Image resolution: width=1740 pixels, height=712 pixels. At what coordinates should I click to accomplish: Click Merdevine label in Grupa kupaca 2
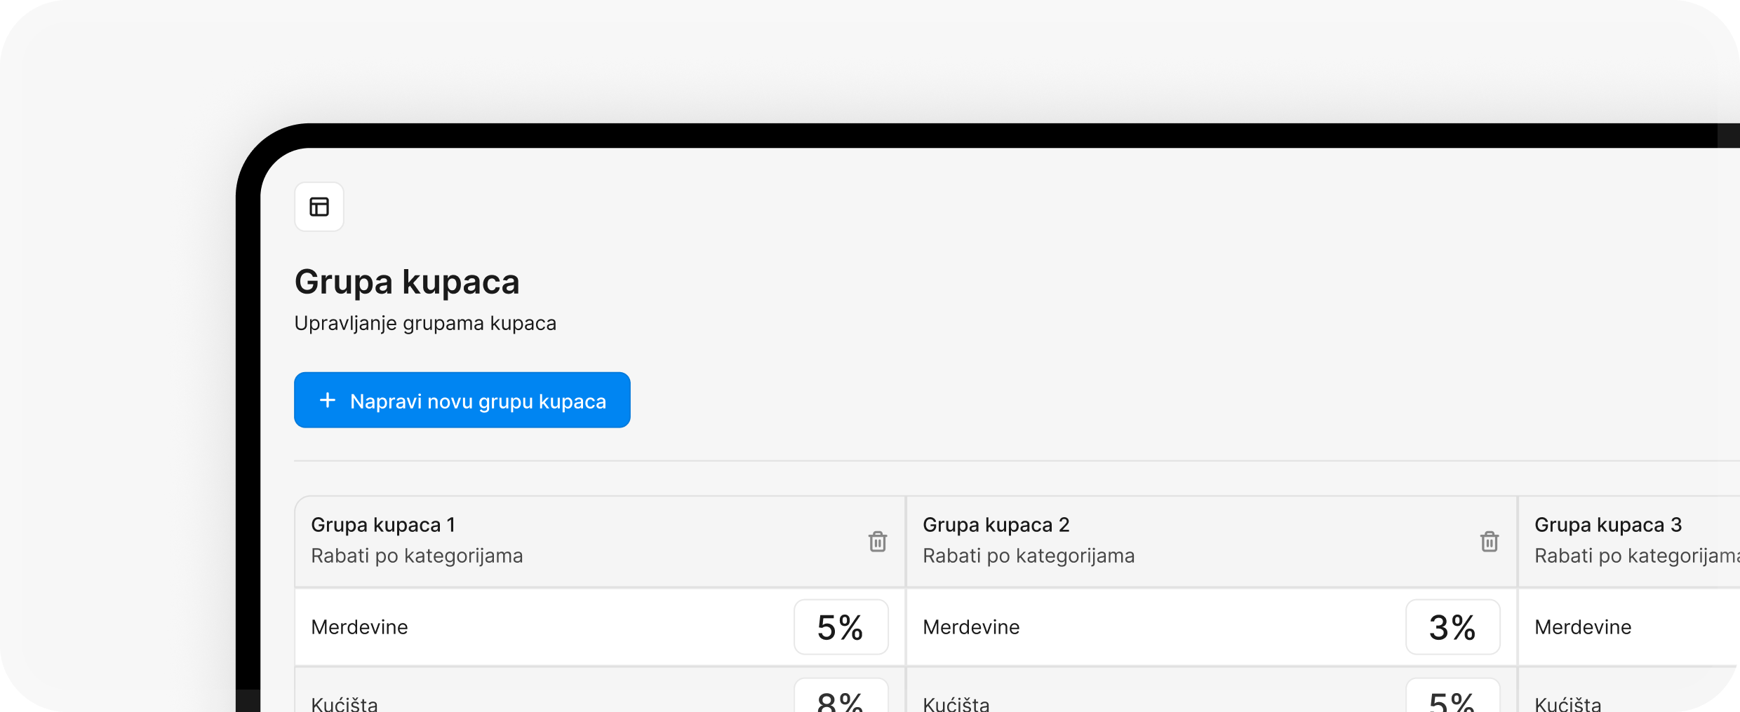pyautogui.click(x=971, y=627)
